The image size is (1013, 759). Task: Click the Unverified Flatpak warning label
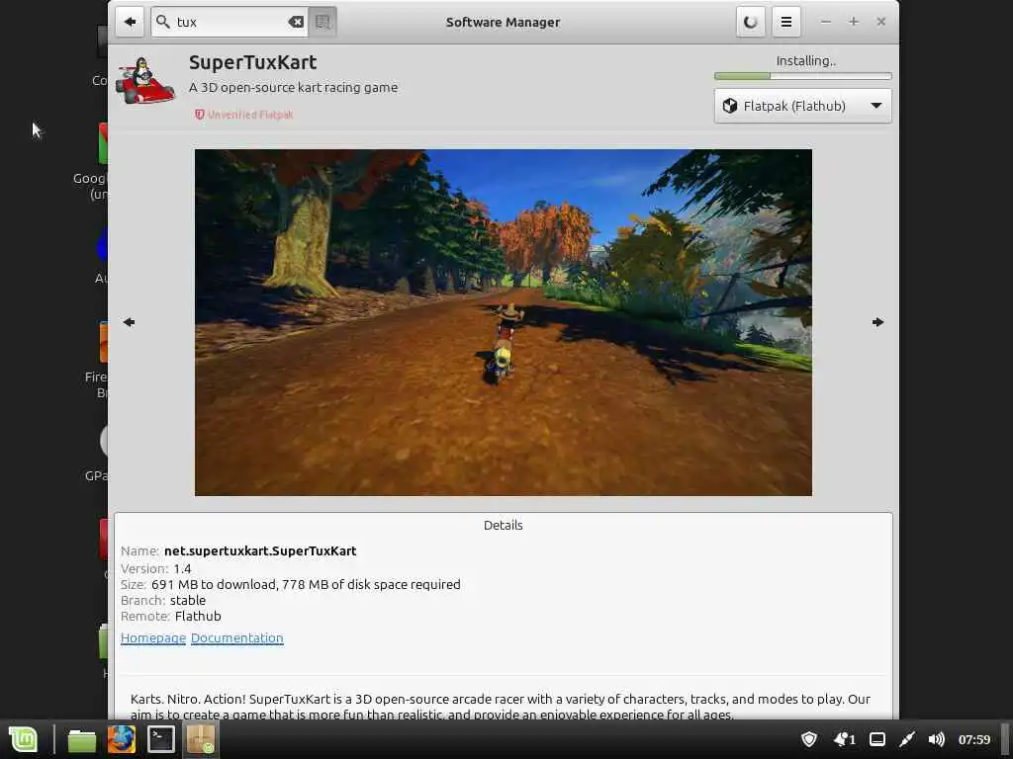[244, 115]
